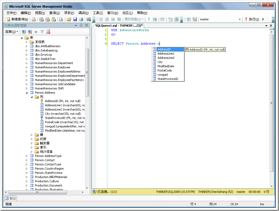Click the XMLA query icon

point(54,19)
